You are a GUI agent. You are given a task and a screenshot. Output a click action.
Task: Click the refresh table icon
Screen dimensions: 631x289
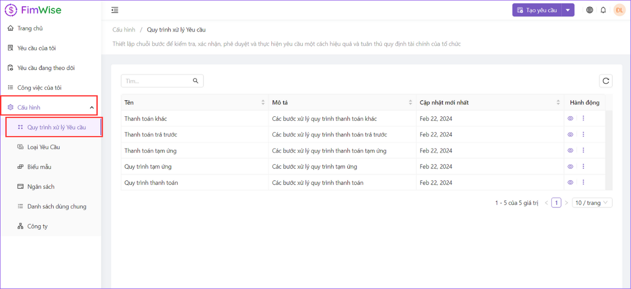click(x=606, y=81)
